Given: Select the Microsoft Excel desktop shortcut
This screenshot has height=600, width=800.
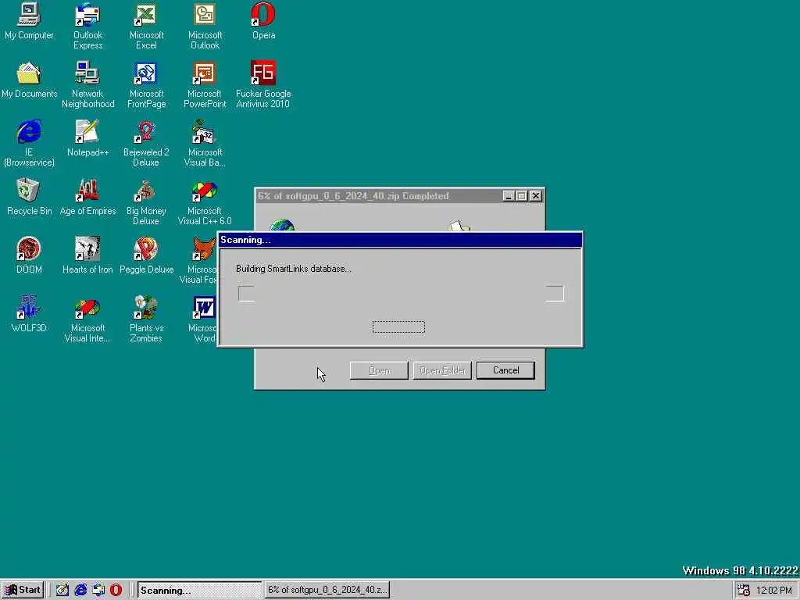Looking at the screenshot, I should pos(146,27).
